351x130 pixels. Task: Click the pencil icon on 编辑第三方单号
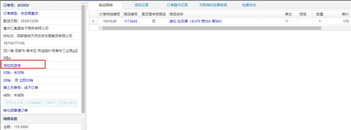pyautogui.click(x=28, y=103)
